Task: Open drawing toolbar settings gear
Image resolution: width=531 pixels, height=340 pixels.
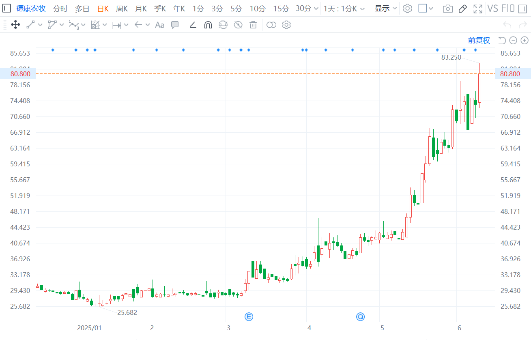Action: pyautogui.click(x=286, y=25)
